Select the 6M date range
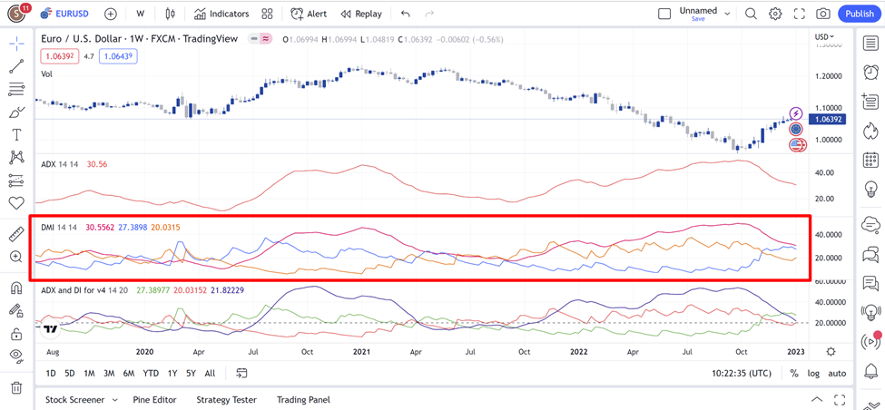Image resolution: width=885 pixels, height=410 pixels. [129, 374]
